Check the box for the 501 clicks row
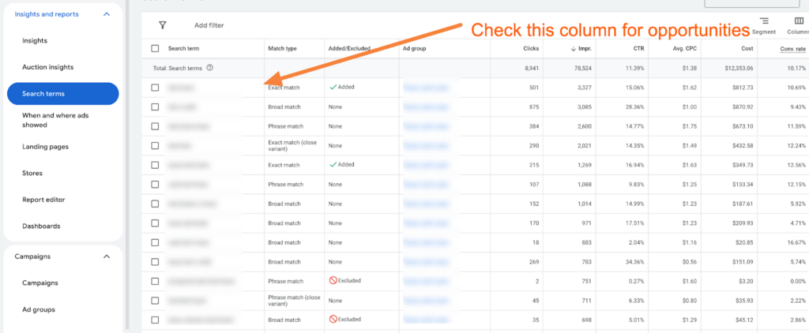The height and width of the screenshot is (333, 809). tap(156, 88)
